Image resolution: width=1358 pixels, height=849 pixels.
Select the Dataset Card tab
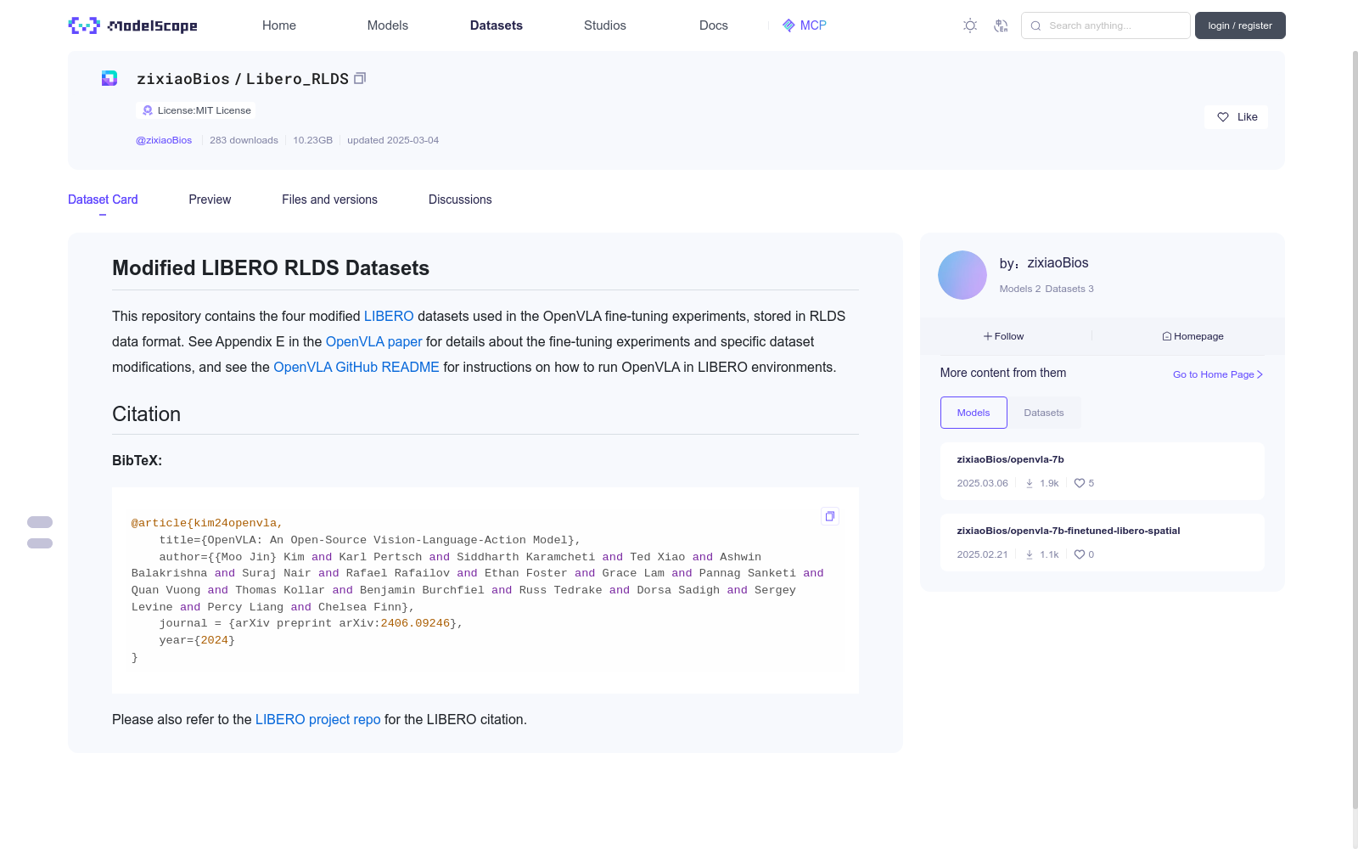103,200
